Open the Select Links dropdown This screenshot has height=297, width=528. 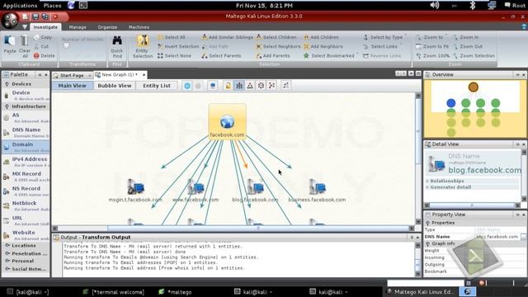pyautogui.click(x=383, y=46)
